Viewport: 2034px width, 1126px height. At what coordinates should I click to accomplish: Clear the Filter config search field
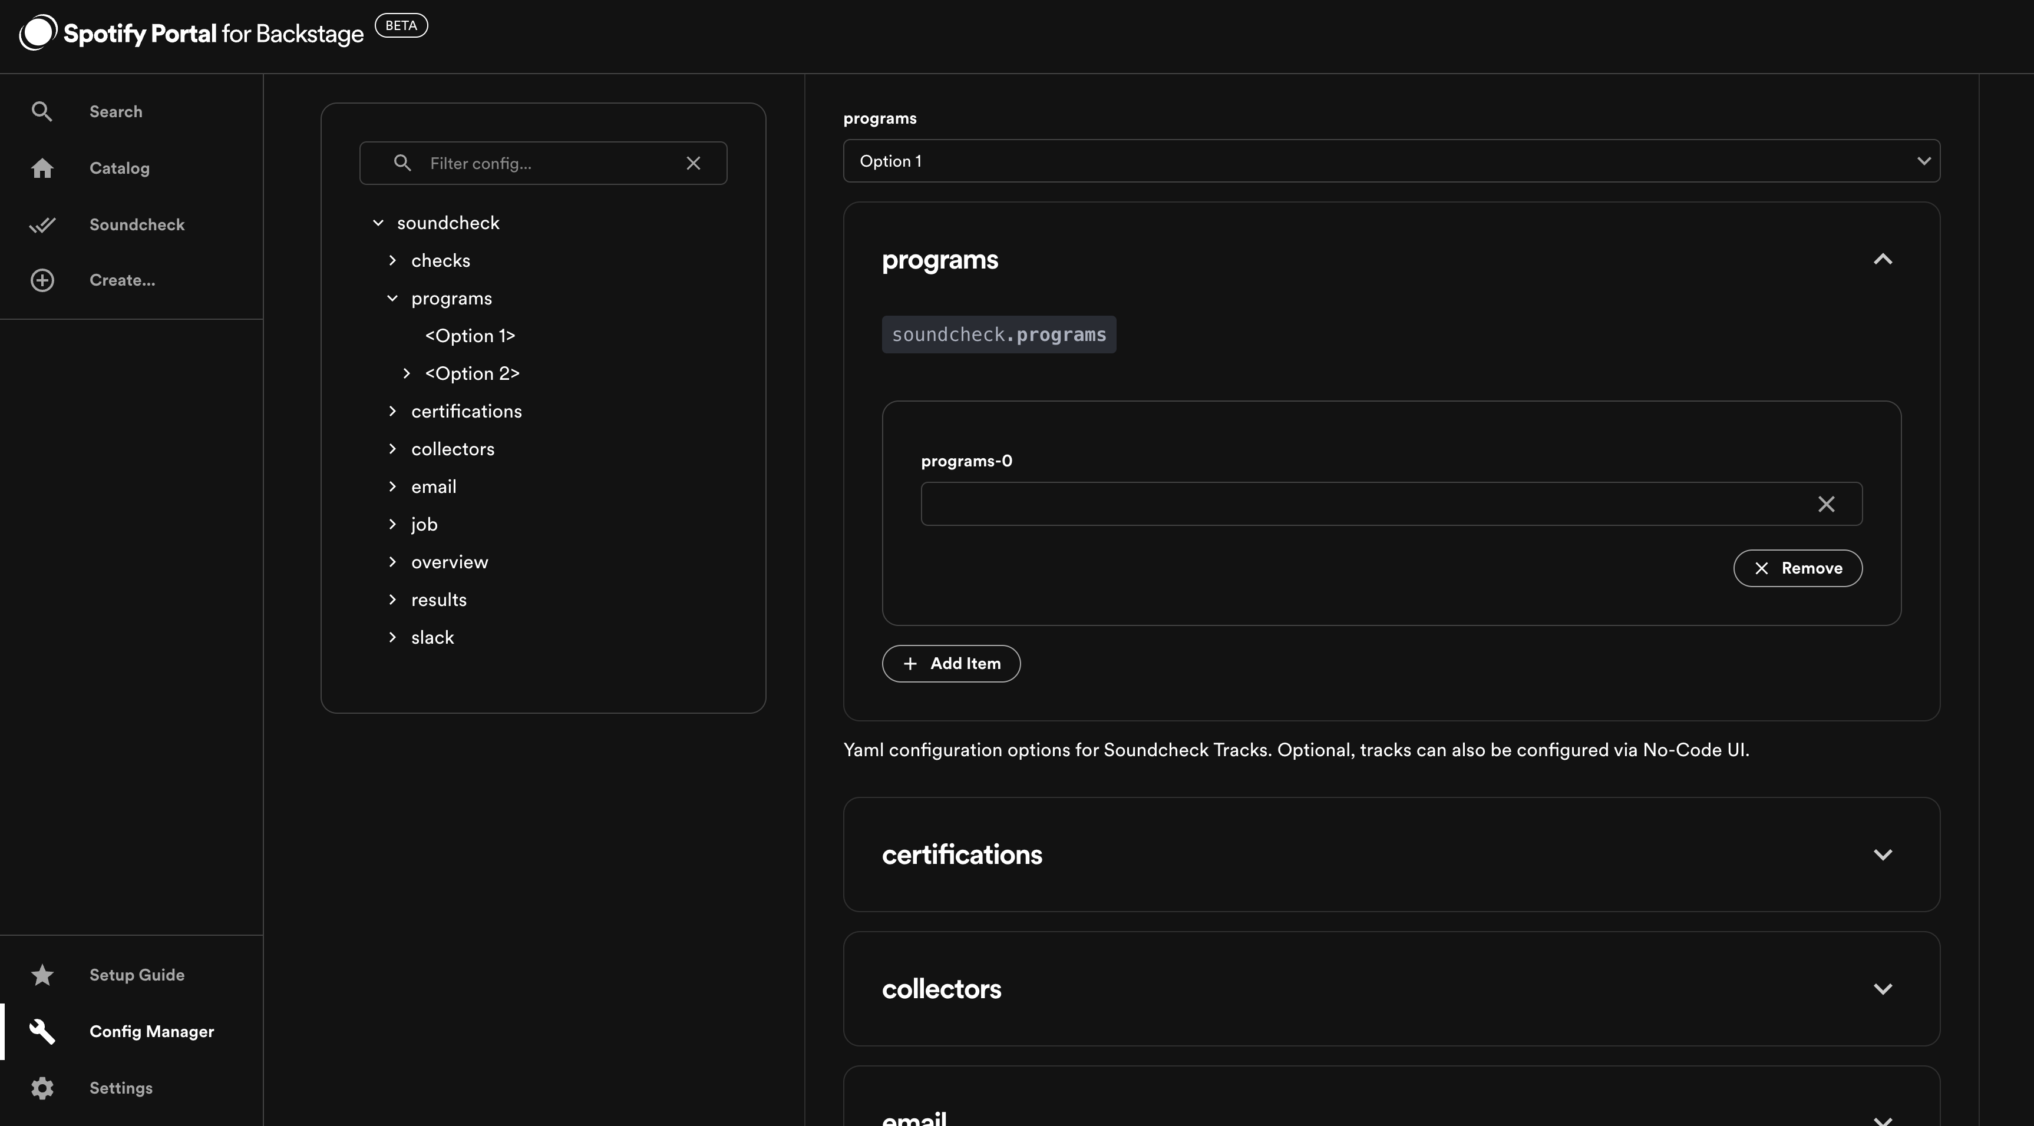(x=694, y=162)
